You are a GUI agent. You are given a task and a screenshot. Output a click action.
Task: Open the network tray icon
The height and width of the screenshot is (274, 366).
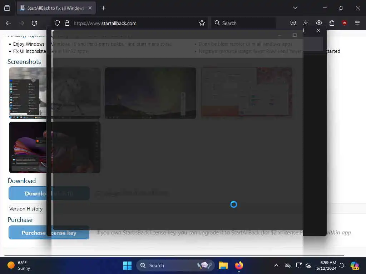coord(299,265)
